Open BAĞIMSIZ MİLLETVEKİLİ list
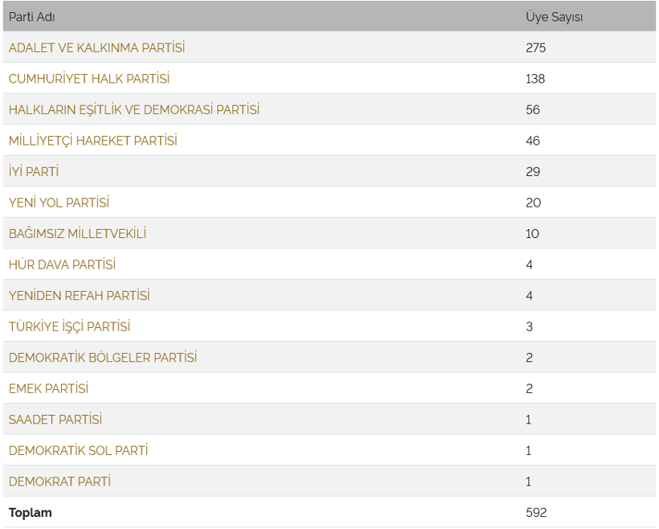 click(x=77, y=233)
